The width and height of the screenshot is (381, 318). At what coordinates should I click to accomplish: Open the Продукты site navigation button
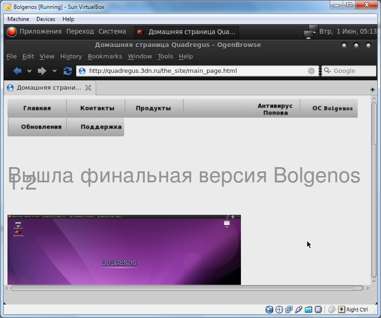click(x=154, y=108)
